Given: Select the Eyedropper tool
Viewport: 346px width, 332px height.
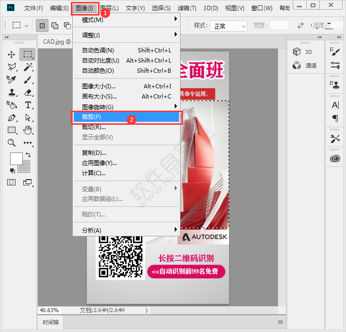Looking at the screenshot, I should [11, 80].
